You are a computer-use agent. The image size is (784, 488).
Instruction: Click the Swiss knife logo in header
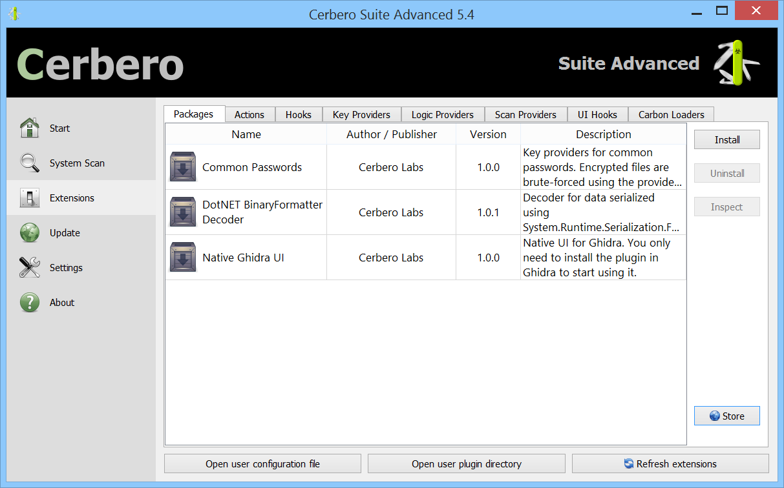coord(736,63)
